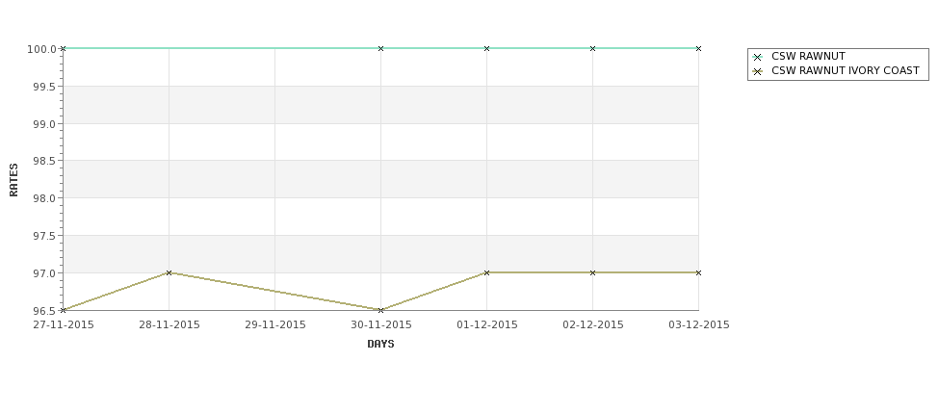Click the DAYS axis title
Viewport: 939px width, 413px height.
pos(380,345)
